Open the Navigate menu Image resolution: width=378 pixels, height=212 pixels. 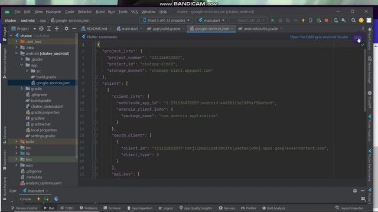[x=54, y=12]
